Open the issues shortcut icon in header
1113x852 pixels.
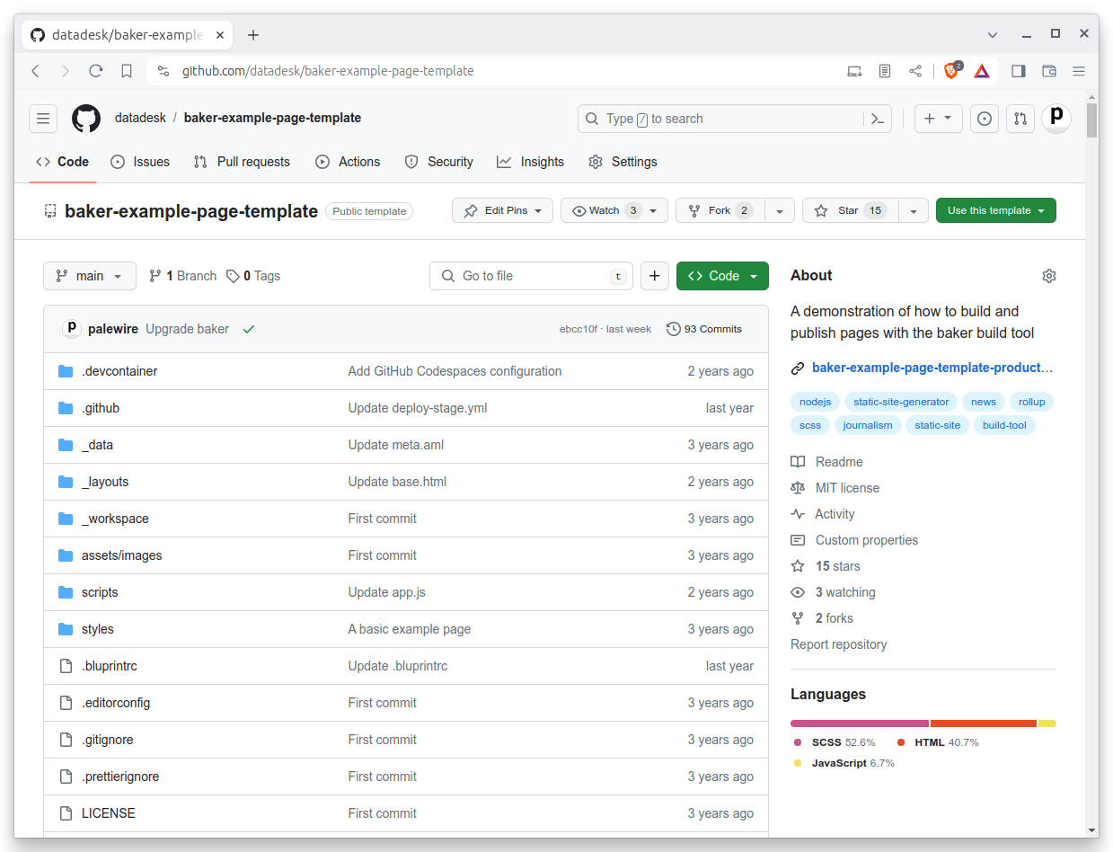(985, 119)
